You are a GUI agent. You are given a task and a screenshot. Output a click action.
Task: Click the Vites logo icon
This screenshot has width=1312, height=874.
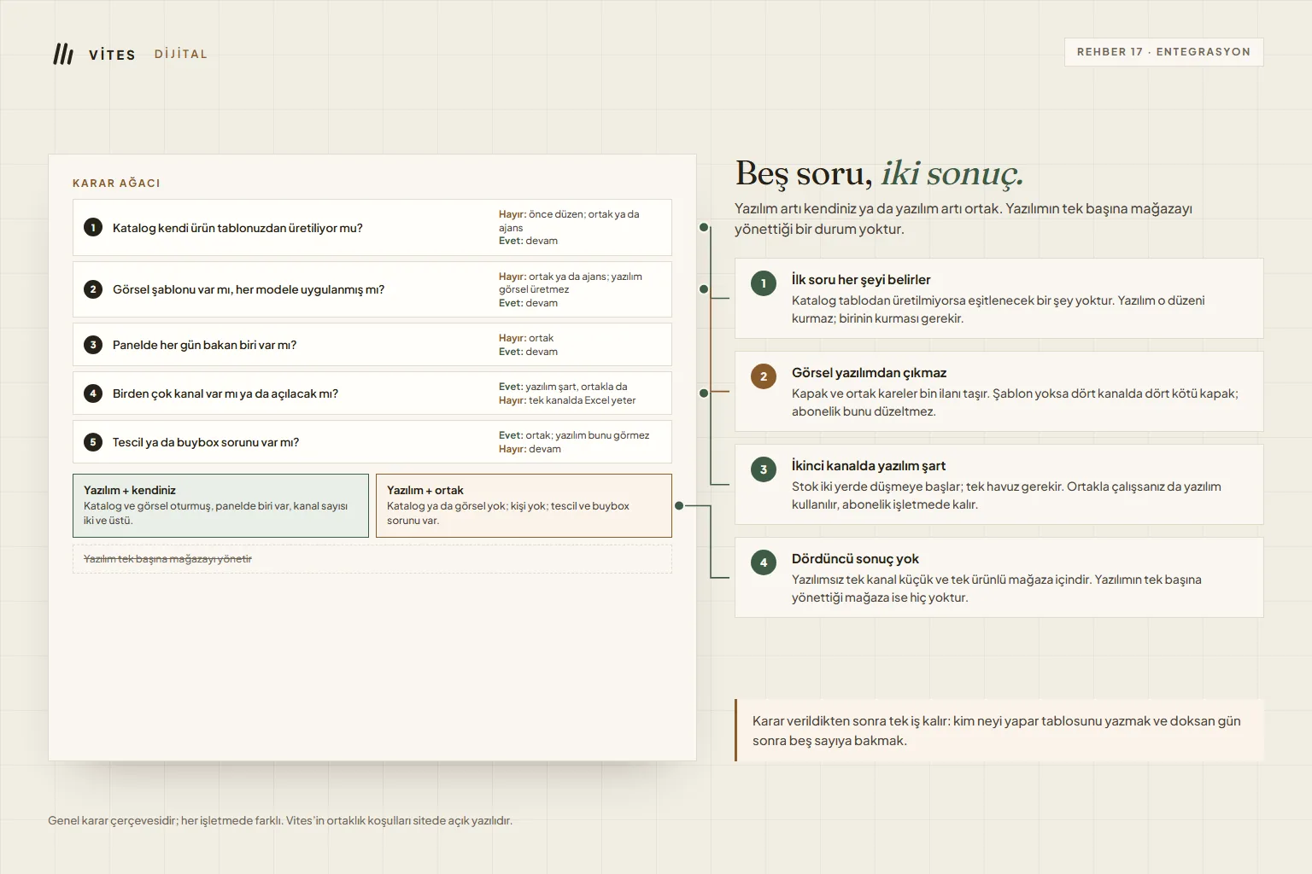click(63, 54)
